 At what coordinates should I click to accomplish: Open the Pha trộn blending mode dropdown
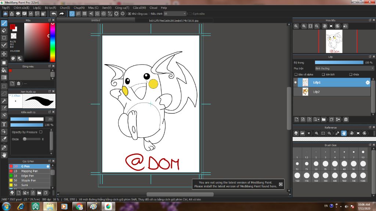pos(344,69)
